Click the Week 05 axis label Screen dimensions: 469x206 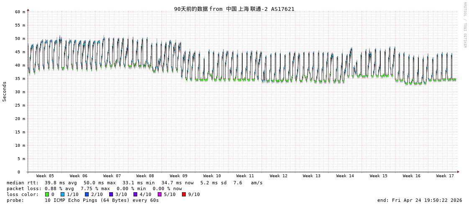pos(45,176)
